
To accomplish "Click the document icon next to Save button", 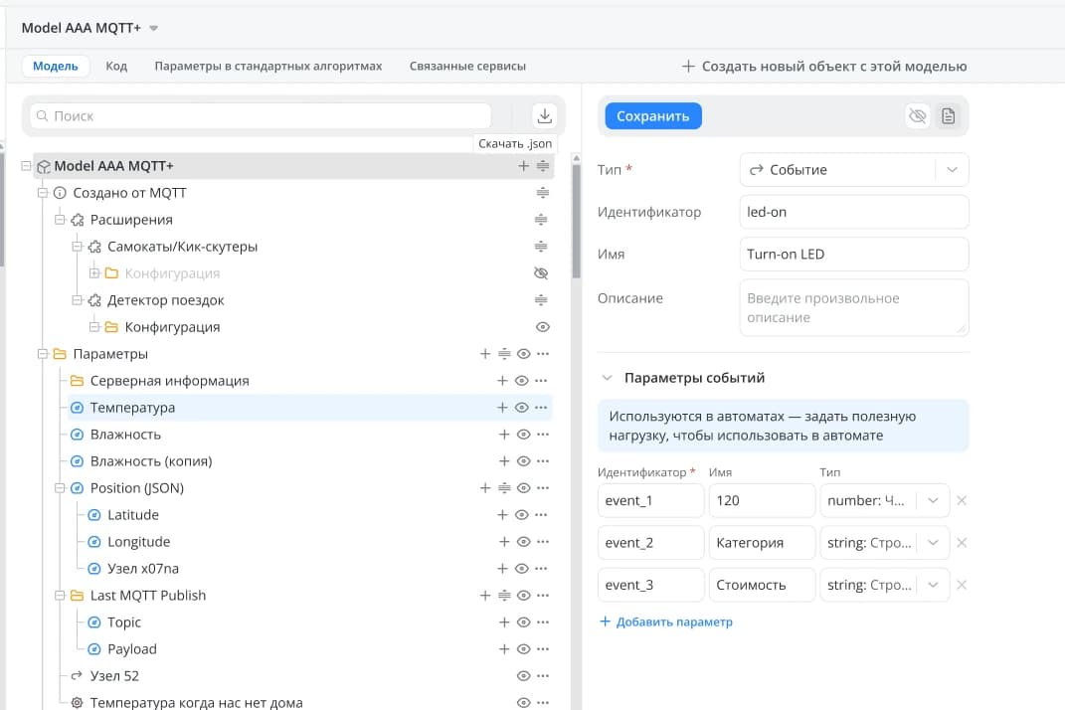I will (949, 116).
